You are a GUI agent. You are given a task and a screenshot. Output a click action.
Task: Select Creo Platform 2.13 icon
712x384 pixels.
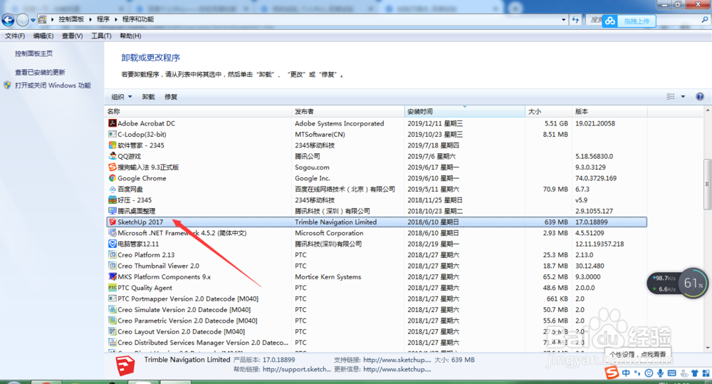click(112, 254)
